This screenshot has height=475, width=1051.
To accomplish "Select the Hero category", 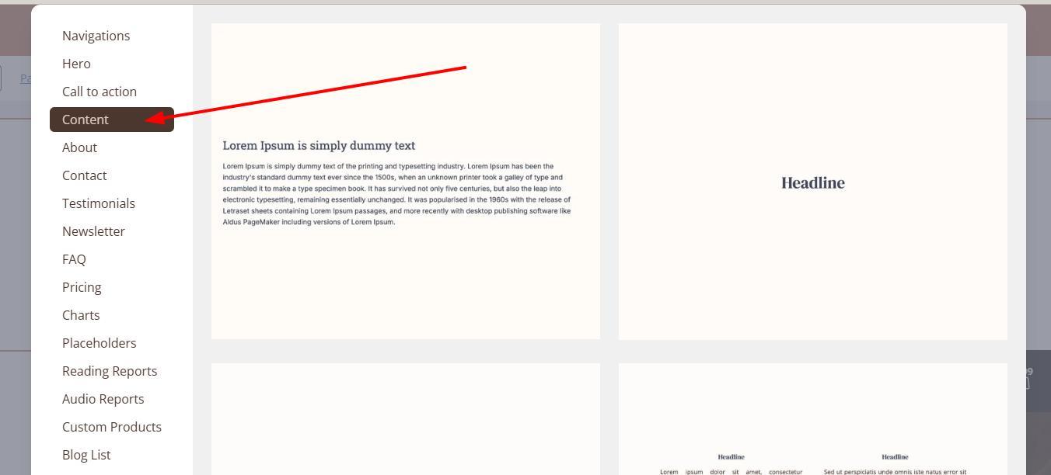I will 76,64.
